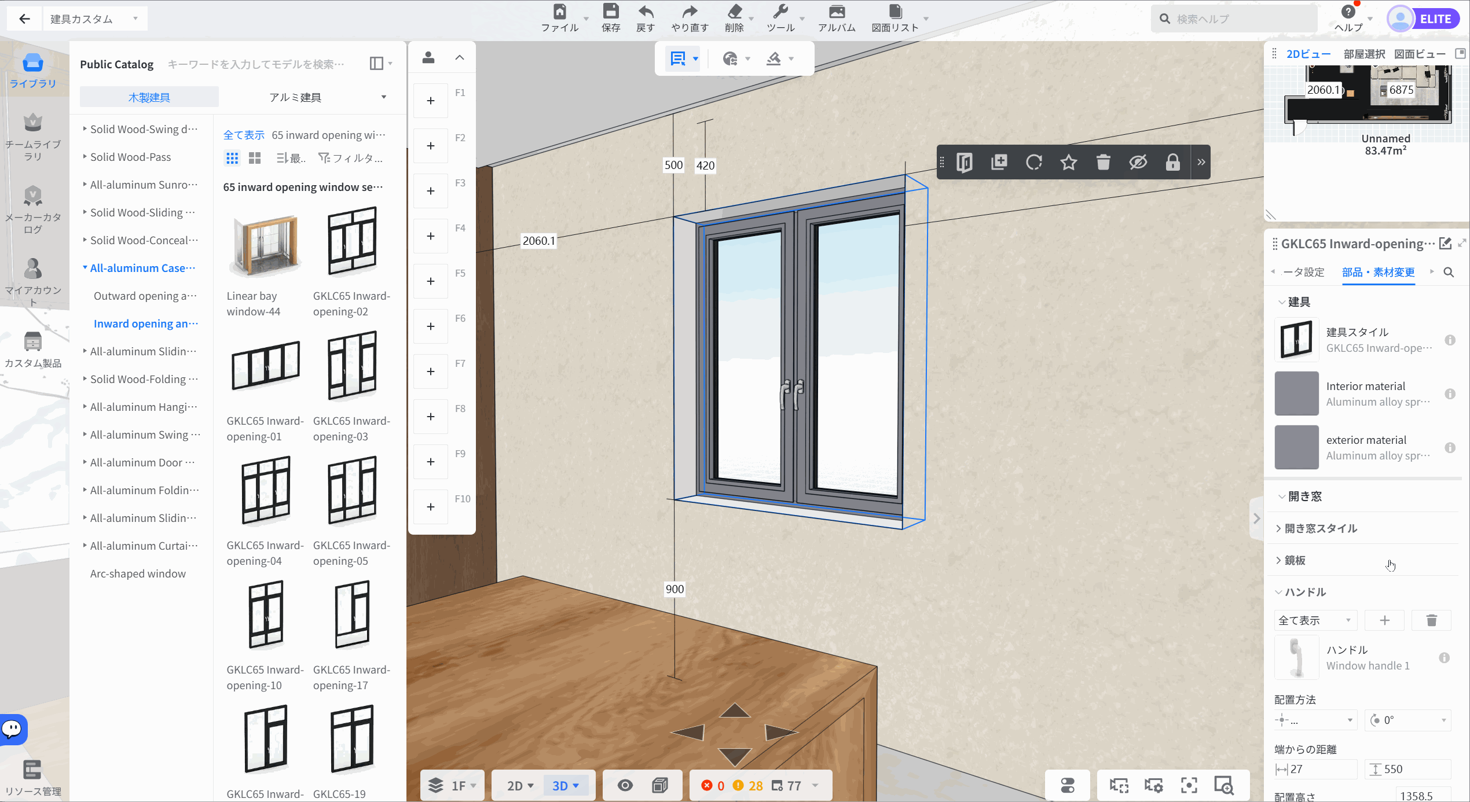1470x802 pixels.
Task: Click the rotate/replace icon in floating toolbar
Action: coord(1034,163)
